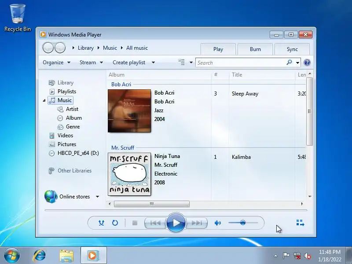Click the Ninja Tuna album cover
This screenshot has height=264, width=352.
(x=129, y=174)
